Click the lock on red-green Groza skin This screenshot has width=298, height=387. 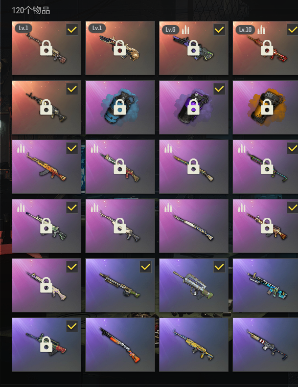(46, 344)
